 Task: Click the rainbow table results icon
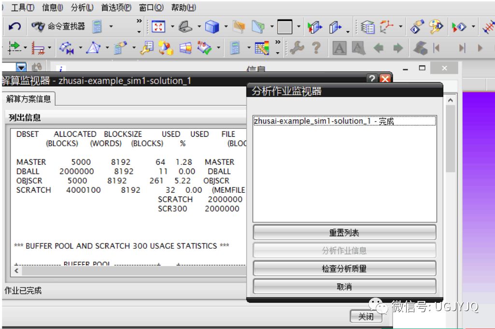(x=262, y=48)
